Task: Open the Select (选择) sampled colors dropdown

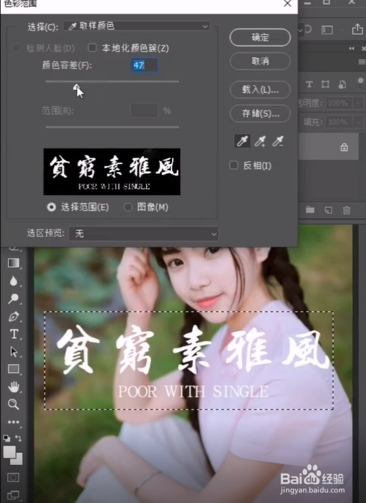Action: pos(136,26)
